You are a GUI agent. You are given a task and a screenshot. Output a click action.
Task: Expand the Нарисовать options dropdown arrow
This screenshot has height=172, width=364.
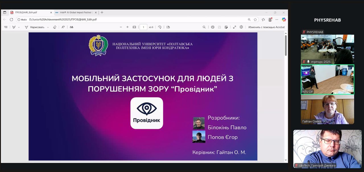click(48, 27)
